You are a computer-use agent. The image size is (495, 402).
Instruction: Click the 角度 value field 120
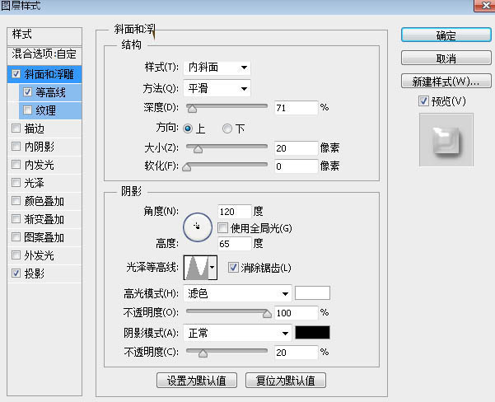pos(235,211)
